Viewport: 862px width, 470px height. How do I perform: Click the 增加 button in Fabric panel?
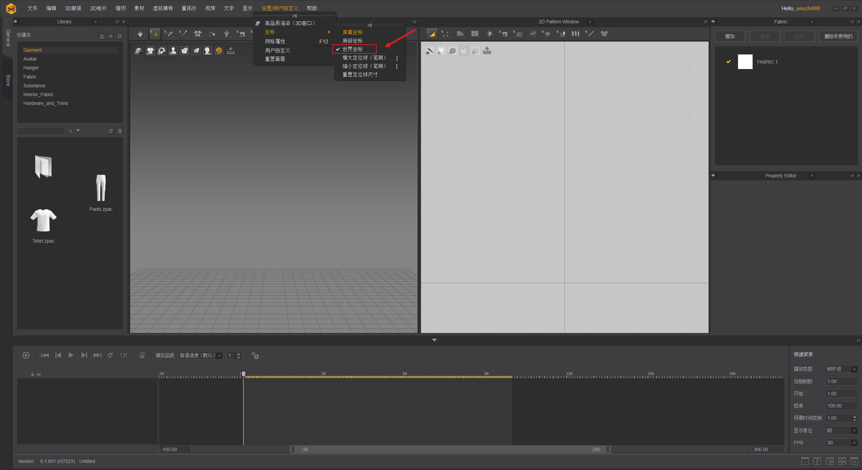pos(730,36)
